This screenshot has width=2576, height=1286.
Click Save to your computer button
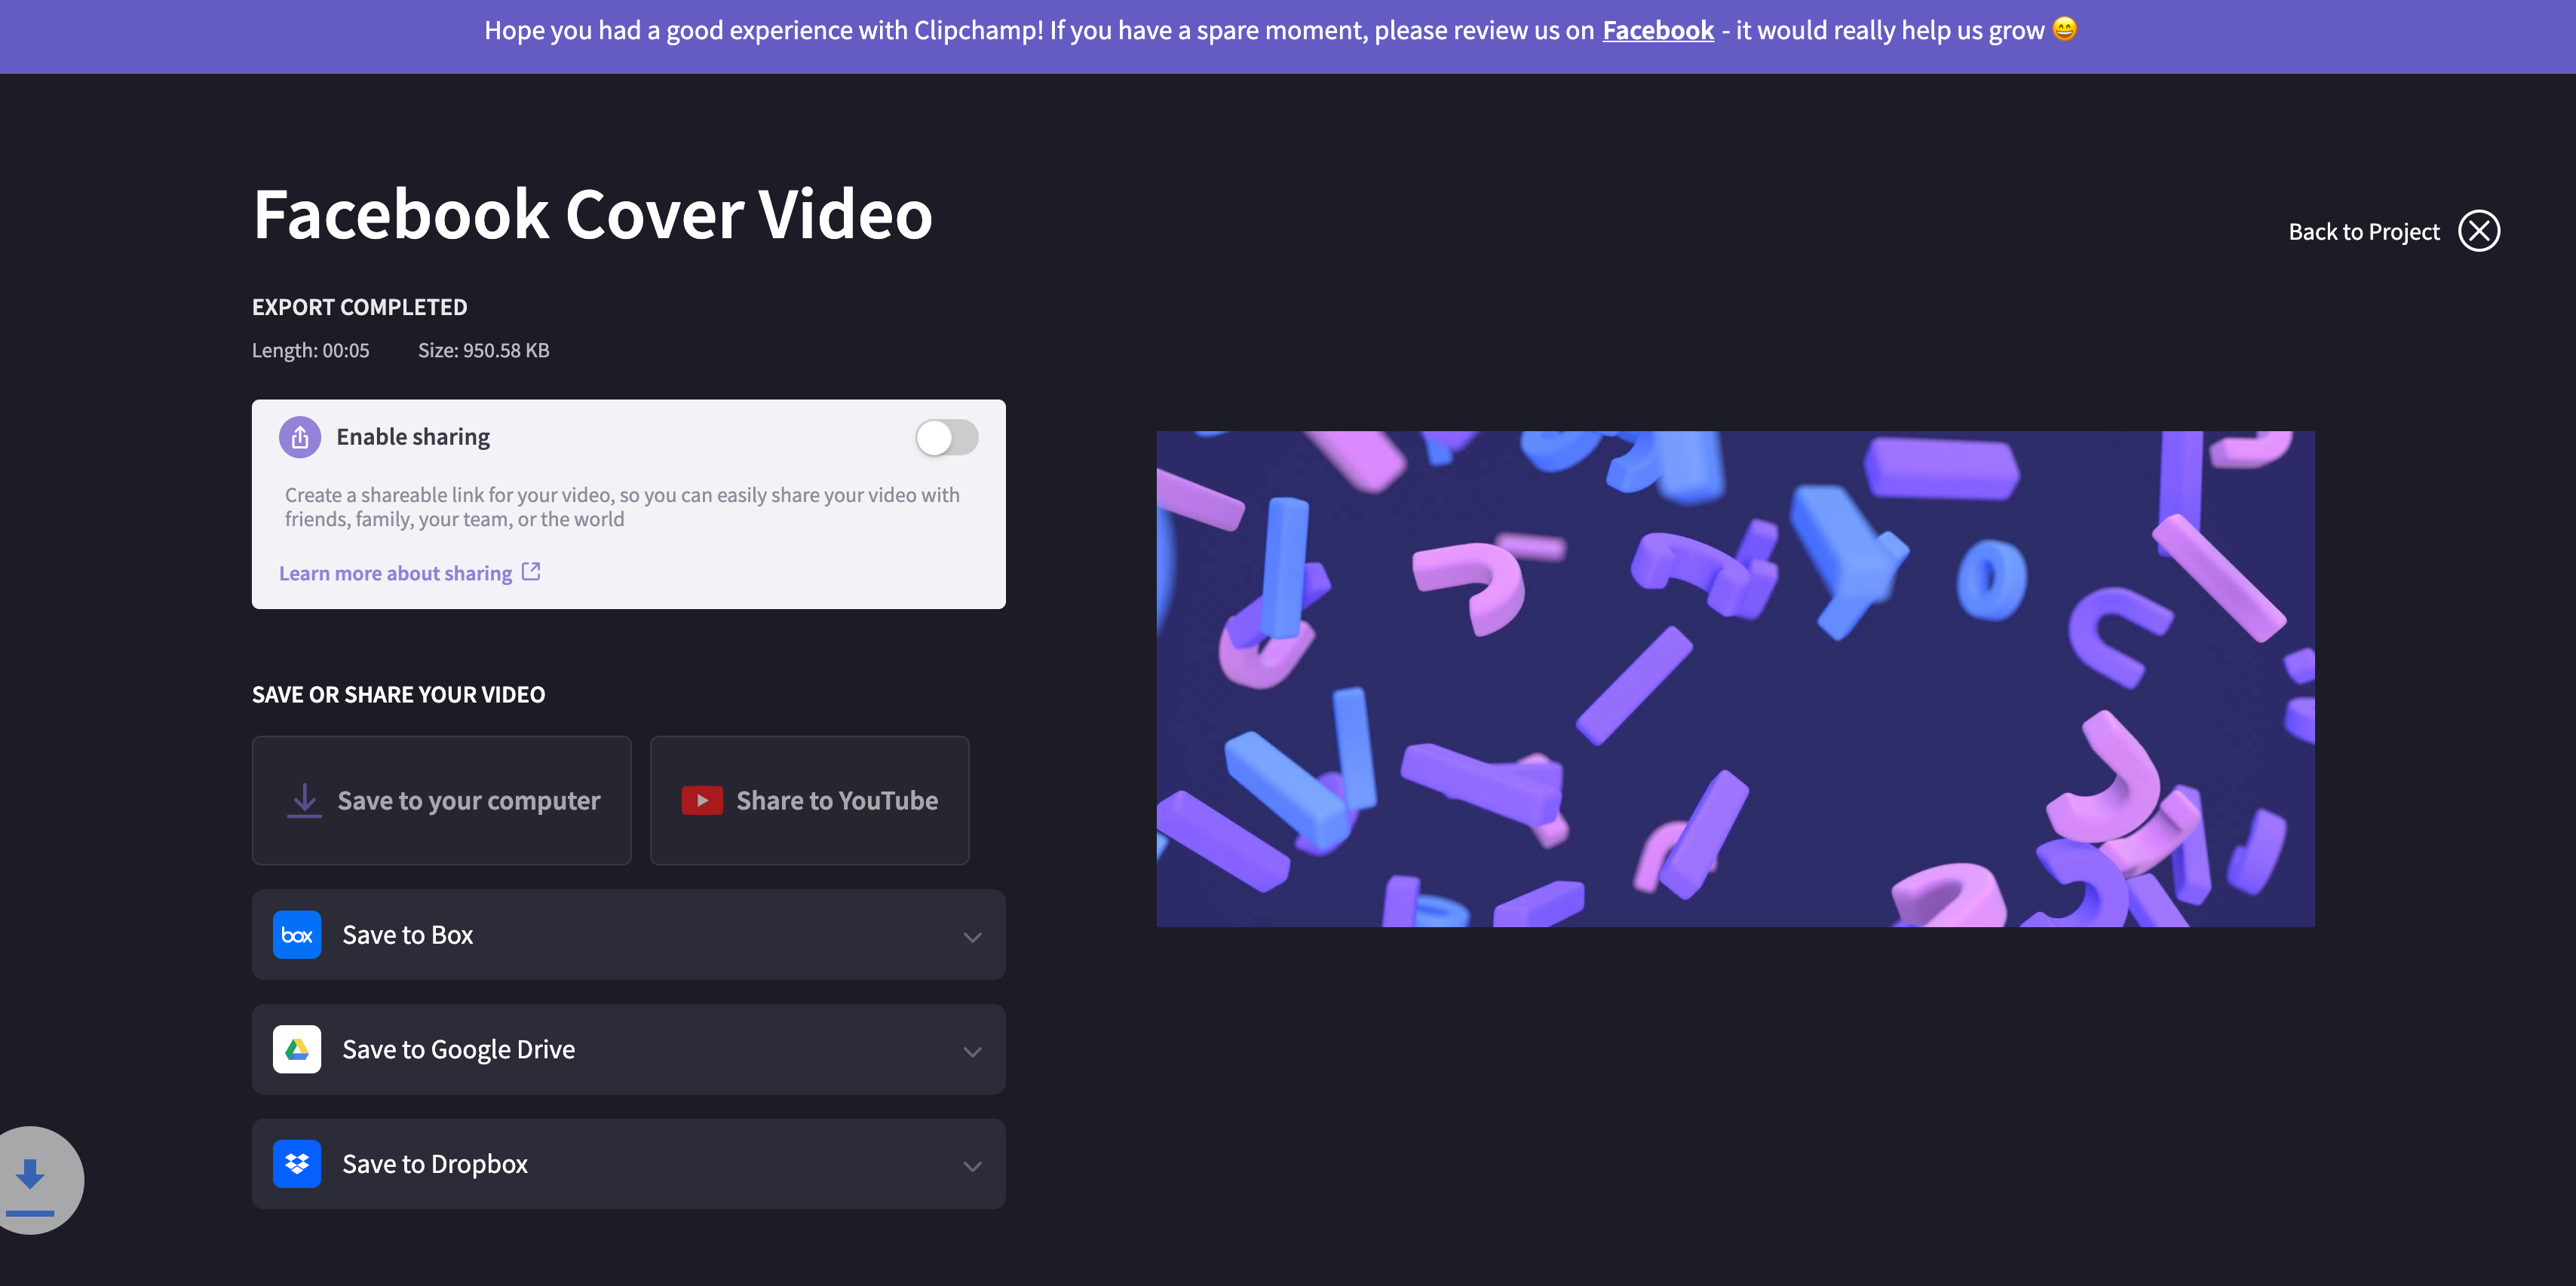pos(441,800)
